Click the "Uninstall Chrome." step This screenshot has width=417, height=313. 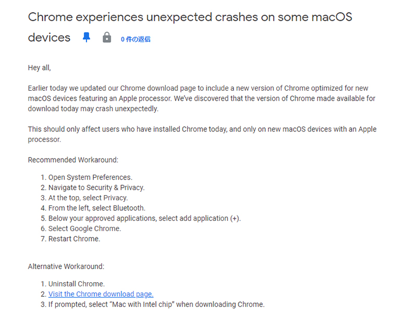point(77,284)
